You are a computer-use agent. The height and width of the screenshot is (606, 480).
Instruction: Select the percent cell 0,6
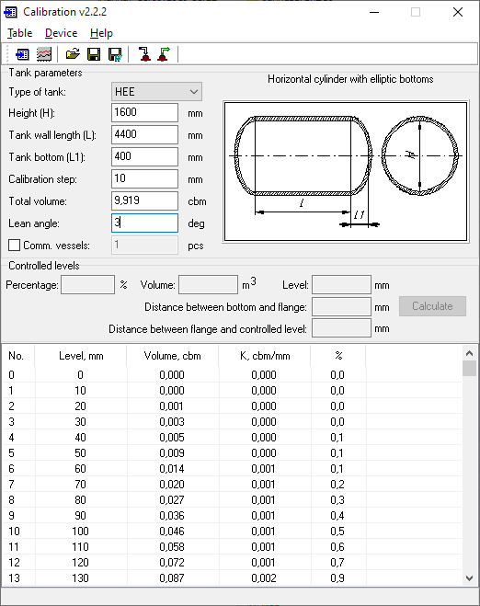(337, 547)
